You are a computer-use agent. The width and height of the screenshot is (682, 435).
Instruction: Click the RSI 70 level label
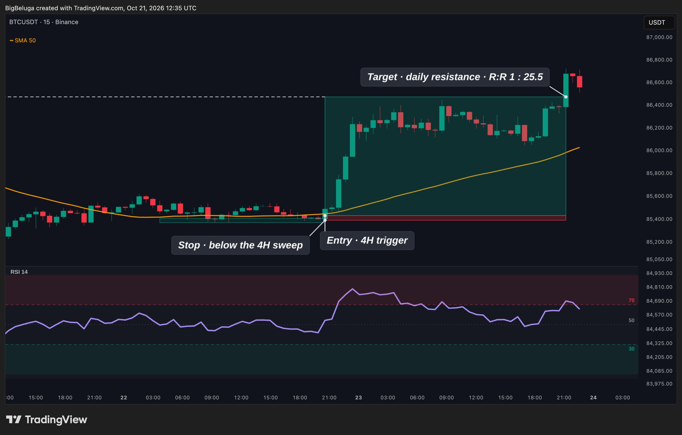click(631, 301)
